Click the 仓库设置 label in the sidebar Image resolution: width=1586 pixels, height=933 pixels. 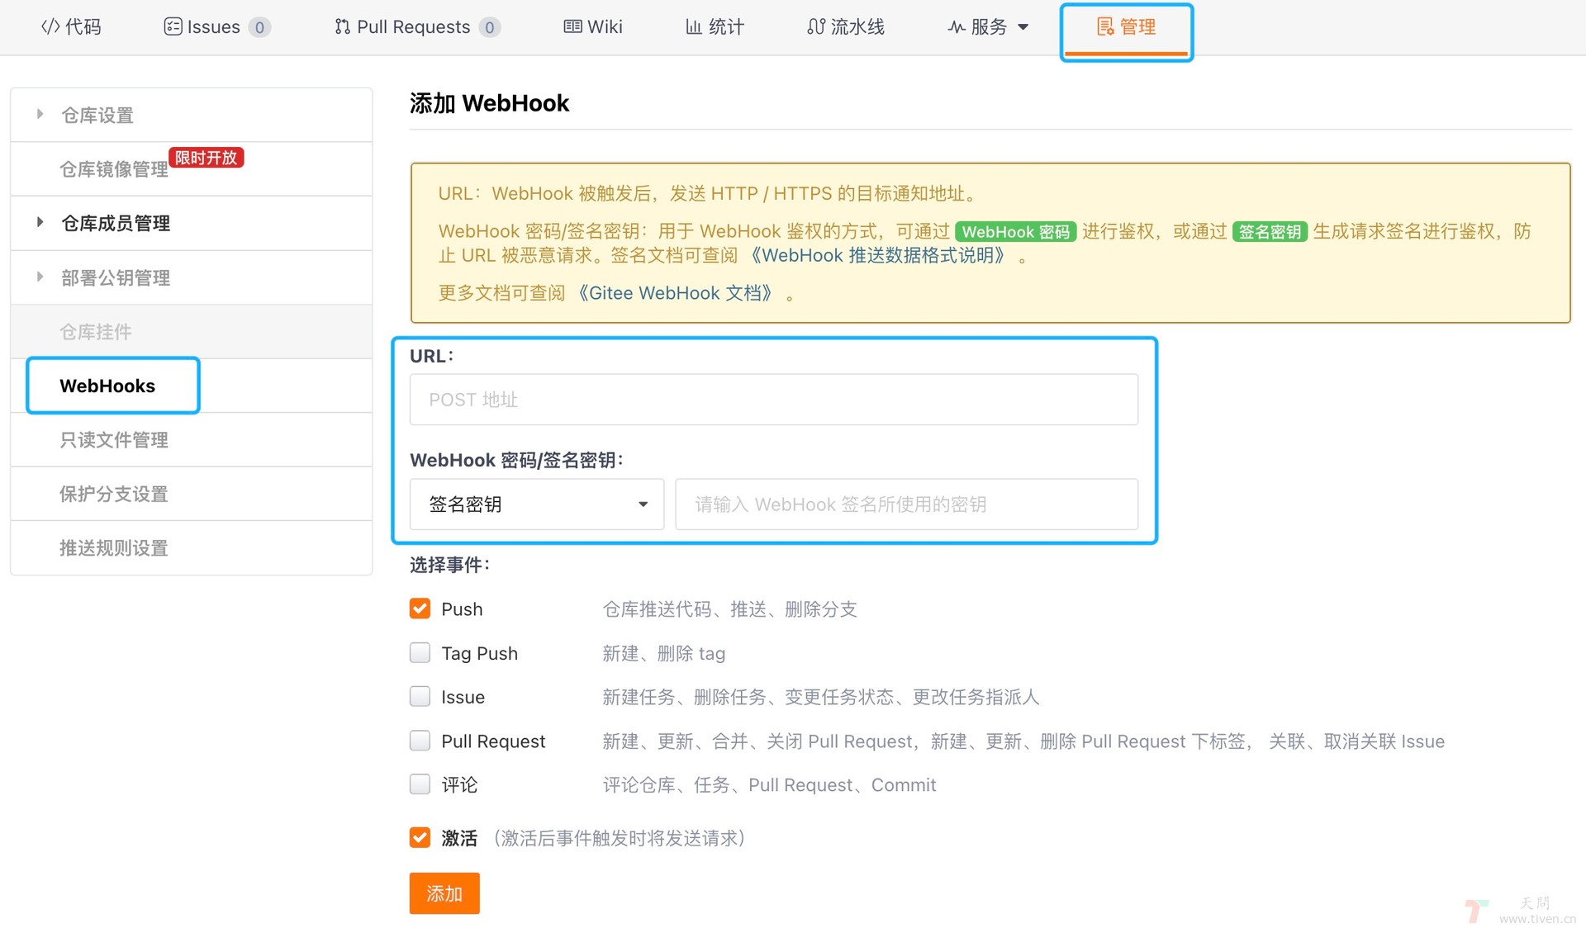pyautogui.click(x=97, y=115)
